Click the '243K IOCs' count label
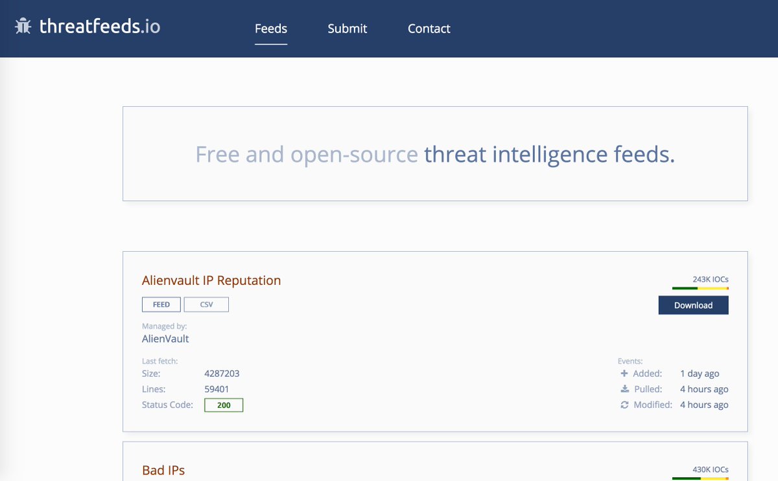The width and height of the screenshot is (778, 481). tap(711, 279)
